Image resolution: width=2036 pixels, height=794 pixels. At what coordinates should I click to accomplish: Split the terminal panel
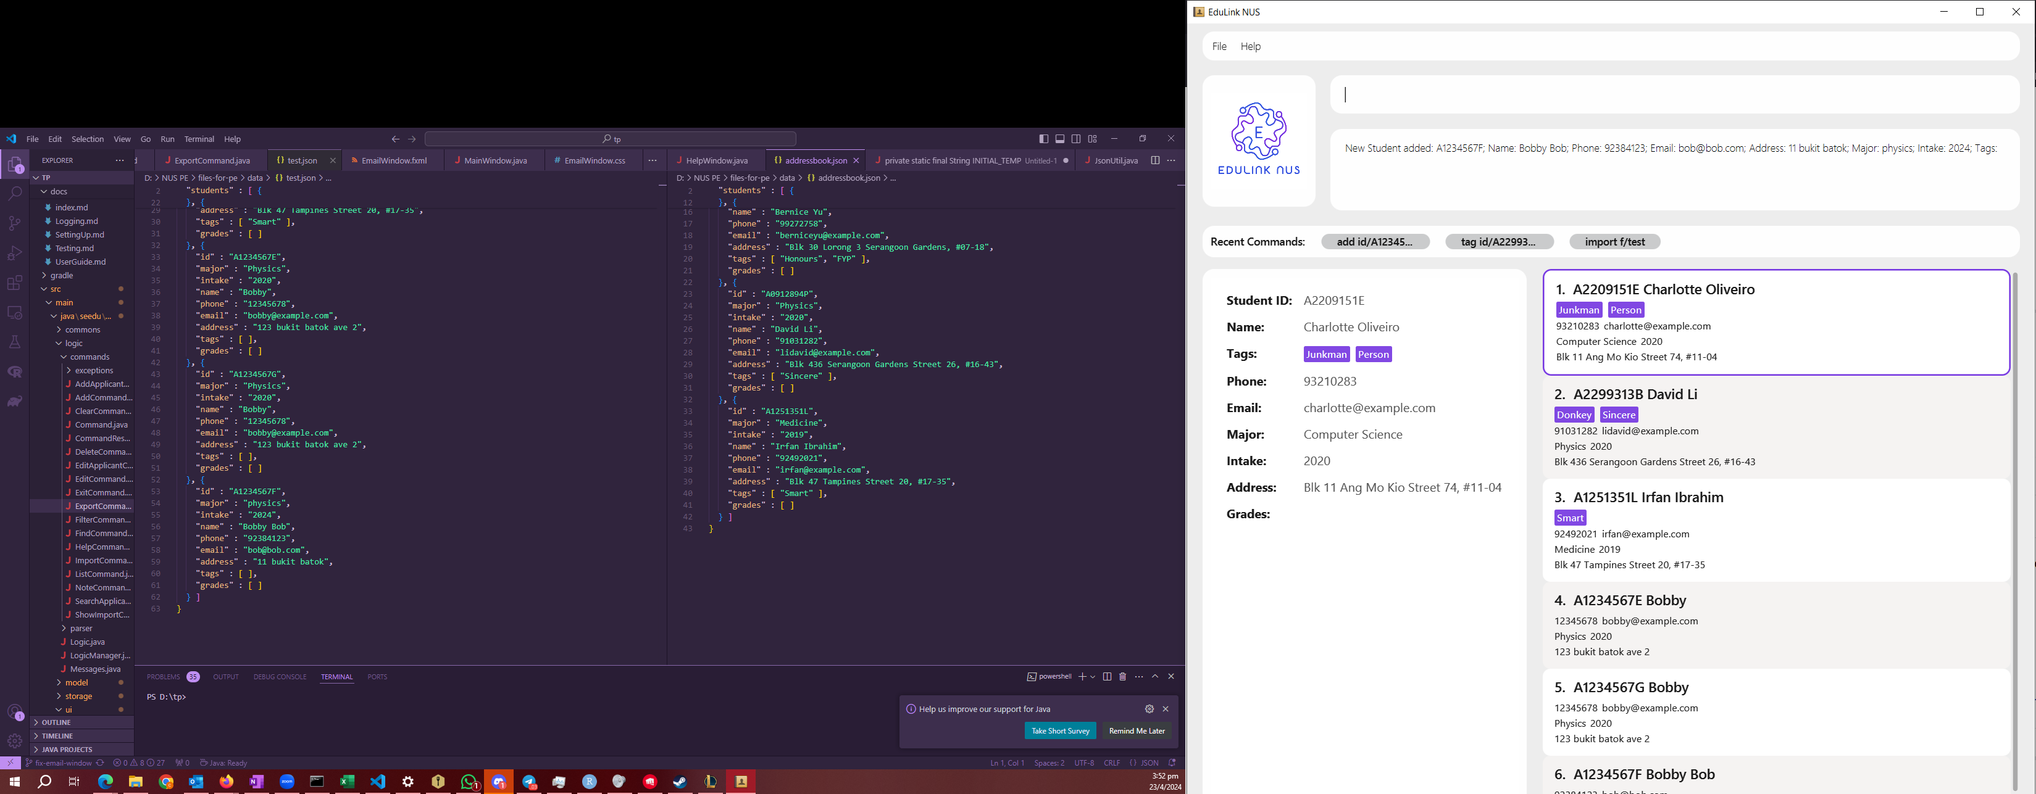coord(1106,677)
